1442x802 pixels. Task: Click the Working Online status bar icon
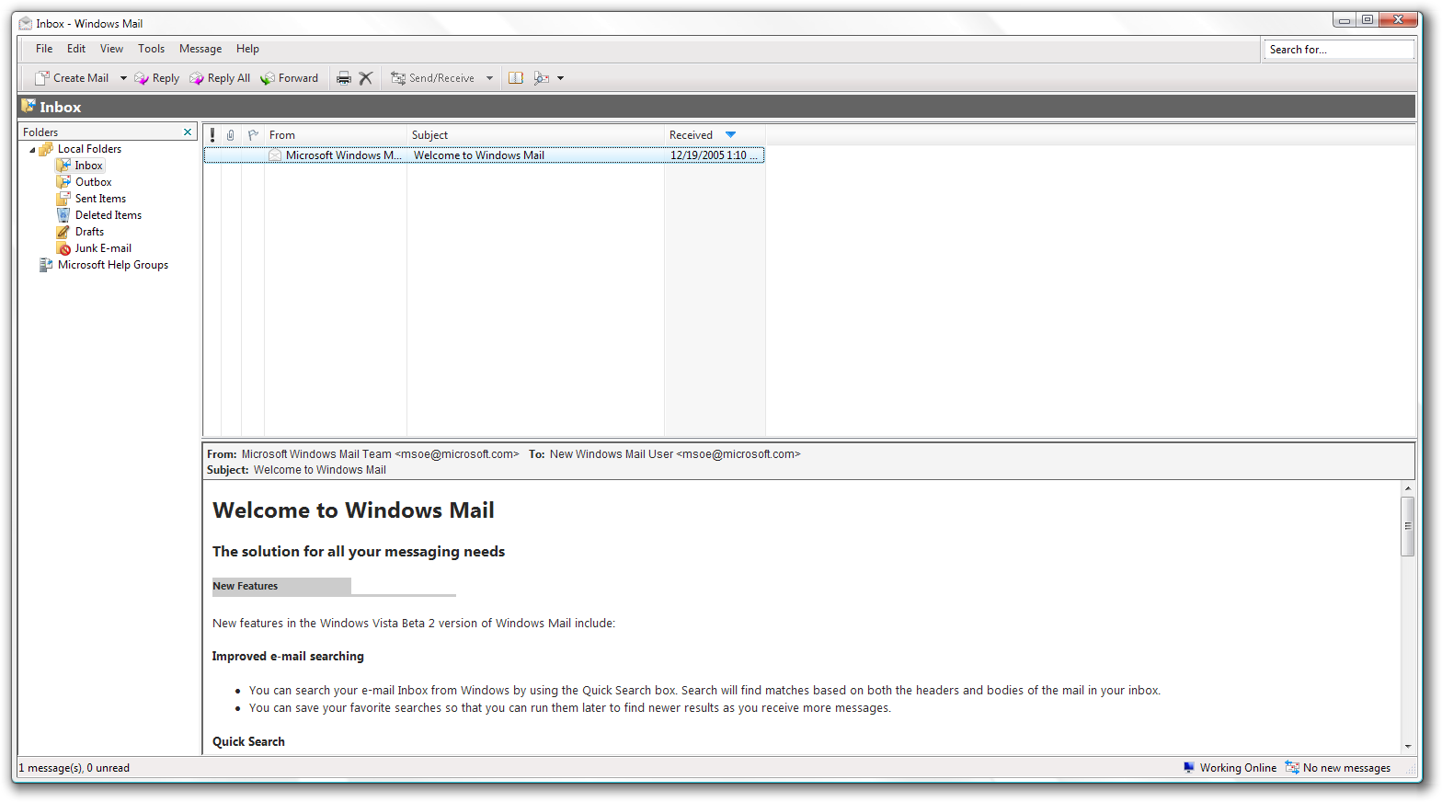point(1189,768)
